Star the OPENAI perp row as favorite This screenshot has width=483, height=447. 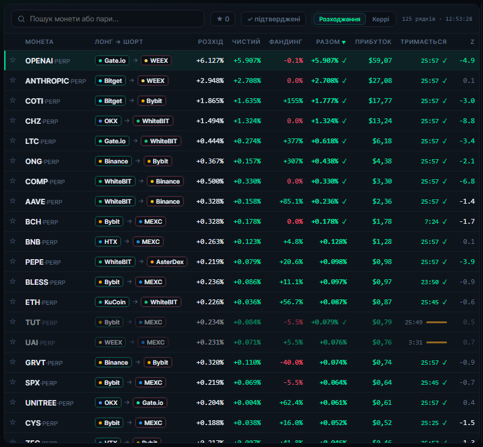[13, 60]
